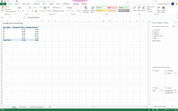Uncheck the Score 1 field checkbox
This screenshot has height=111, width=178.
tap(153, 32)
